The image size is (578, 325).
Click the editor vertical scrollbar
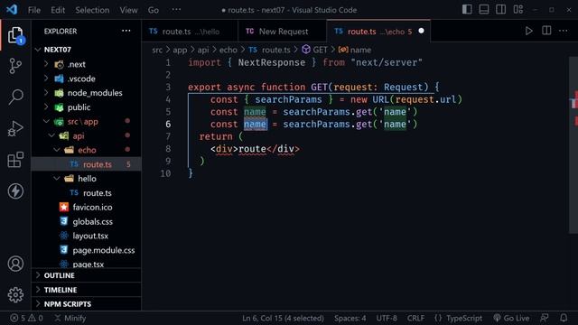click(x=573, y=144)
